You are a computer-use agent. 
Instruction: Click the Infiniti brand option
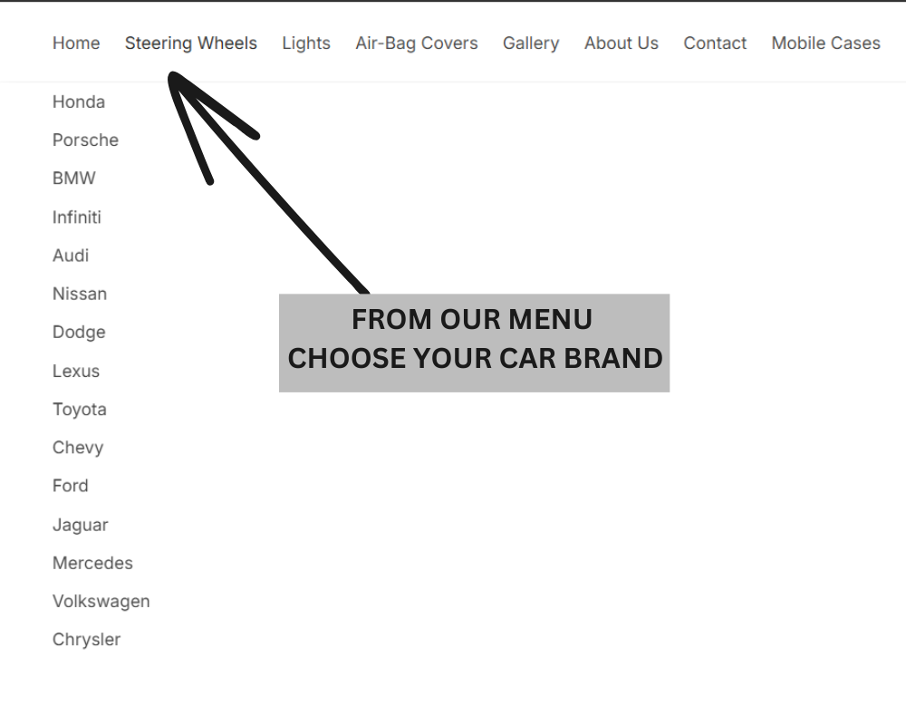pyautogui.click(x=77, y=217)
